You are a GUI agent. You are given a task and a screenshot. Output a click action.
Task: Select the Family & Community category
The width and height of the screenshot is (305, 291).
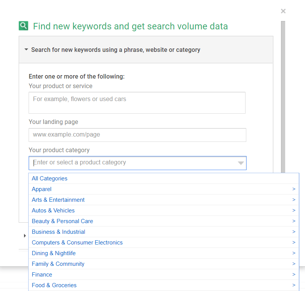coord(58,264)
